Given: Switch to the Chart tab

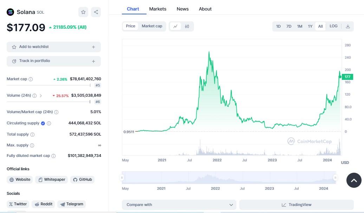Looking at the screenshot, I should [133, 9].
